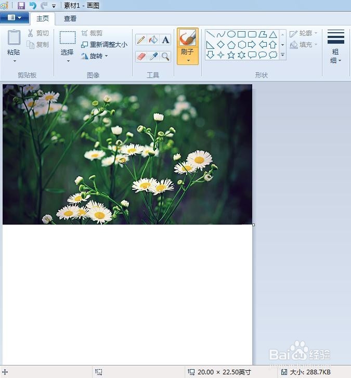Select the Color picker eyedropper tool

tap(153, 57)
